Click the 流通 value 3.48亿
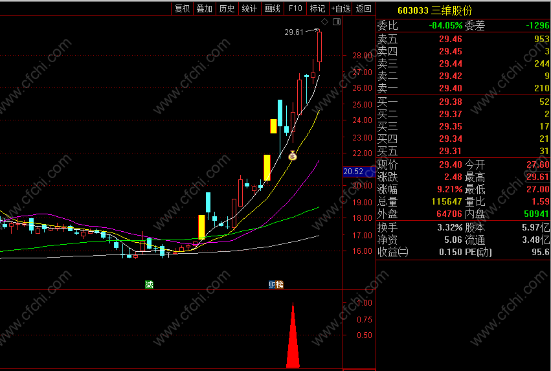The image size is (551, 371). tap(535, 240)
